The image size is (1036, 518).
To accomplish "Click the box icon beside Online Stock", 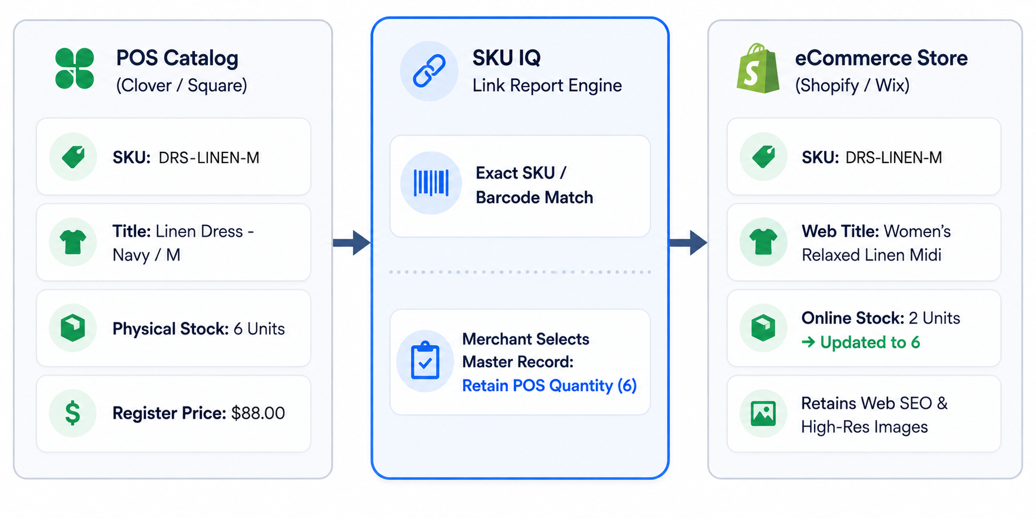I will (763, 328).
